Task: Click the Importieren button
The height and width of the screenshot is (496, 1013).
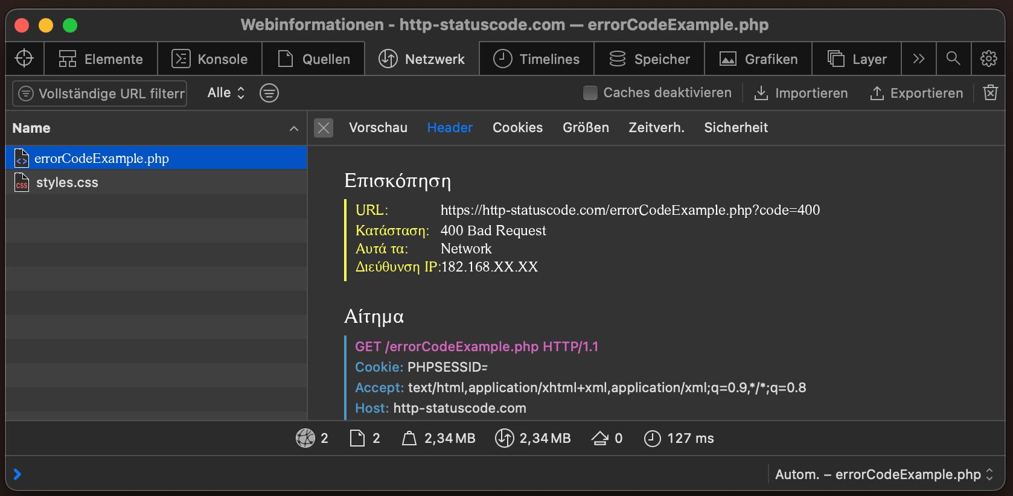Action: point(801,93)
